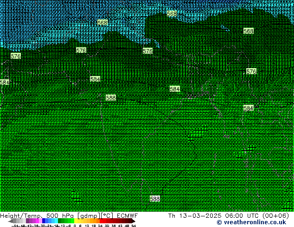Click the 588 label near the bottom of the map
The image size is (294, 227).
tap(155, 199)
